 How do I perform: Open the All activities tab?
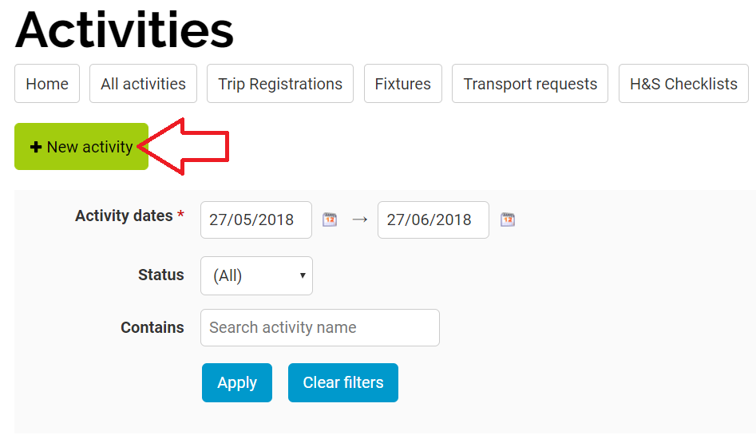pos(143,84)
